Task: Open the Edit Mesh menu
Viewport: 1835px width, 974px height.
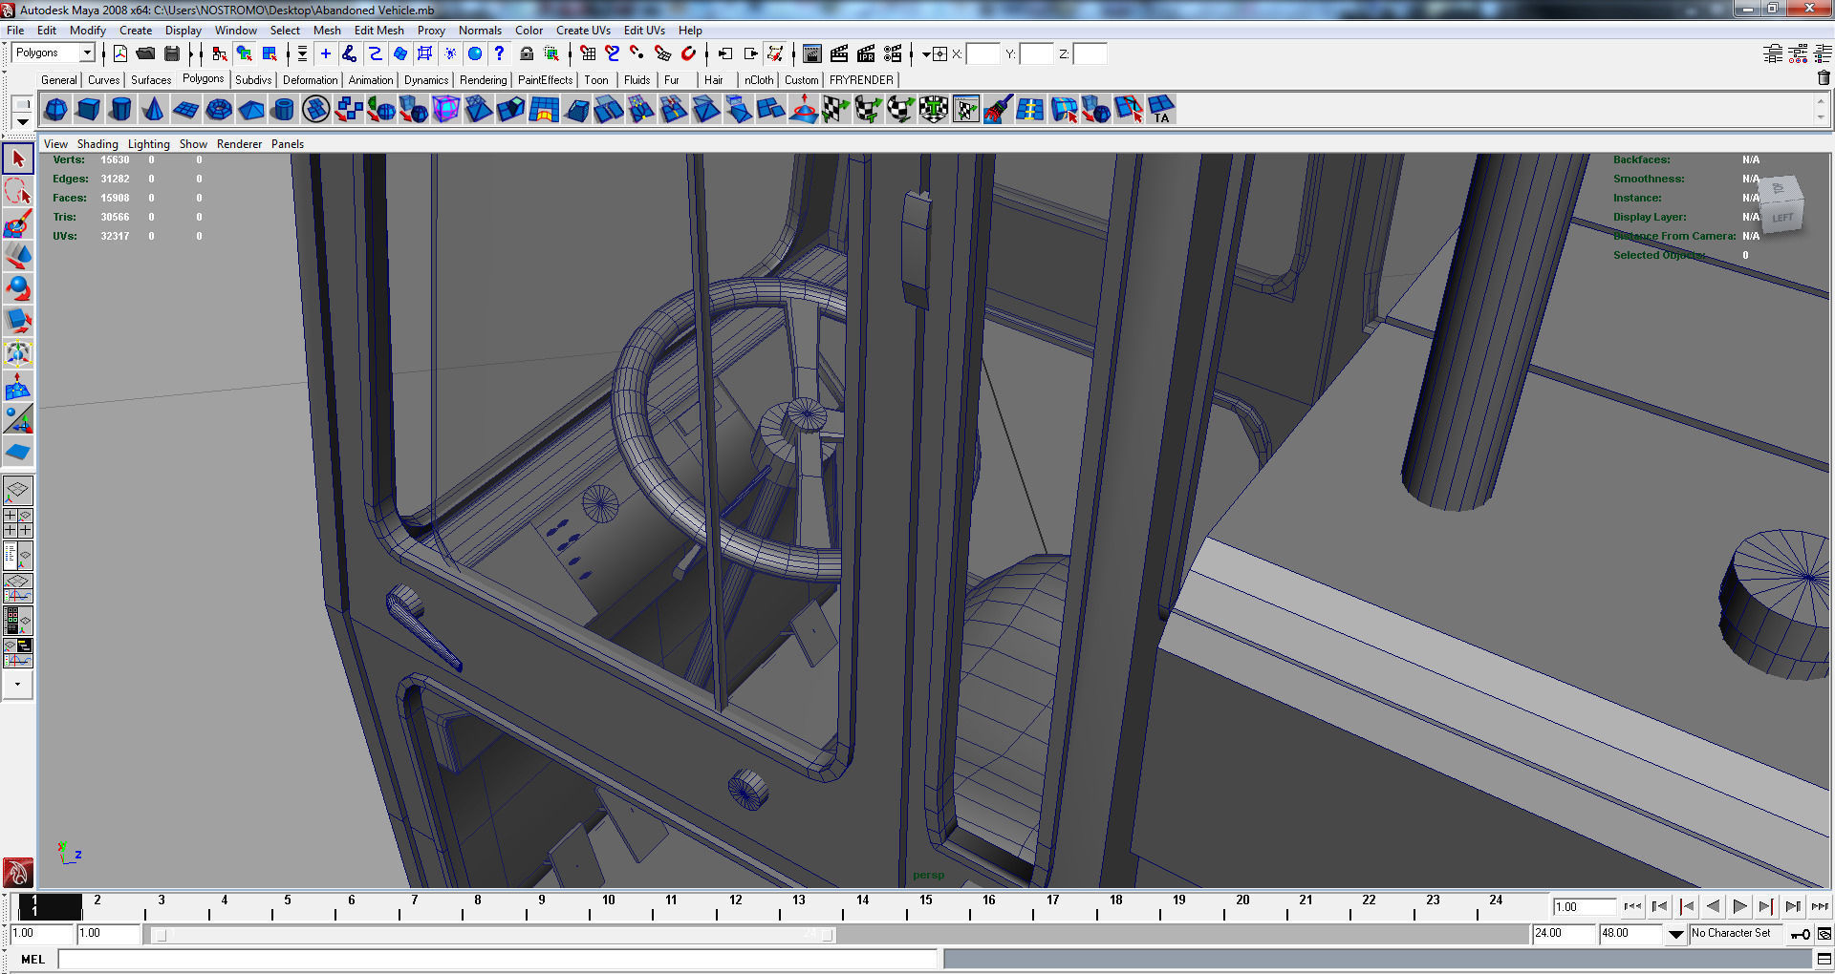Action: point(378,31)
